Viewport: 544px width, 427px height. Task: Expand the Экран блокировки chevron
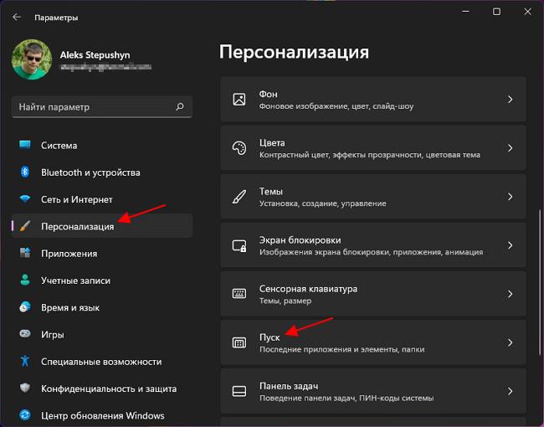click(x=510, y=245)
